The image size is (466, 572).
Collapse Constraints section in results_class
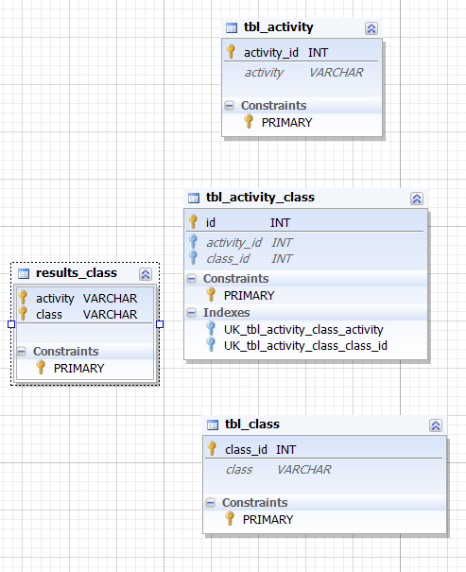(x=22, y=352)
